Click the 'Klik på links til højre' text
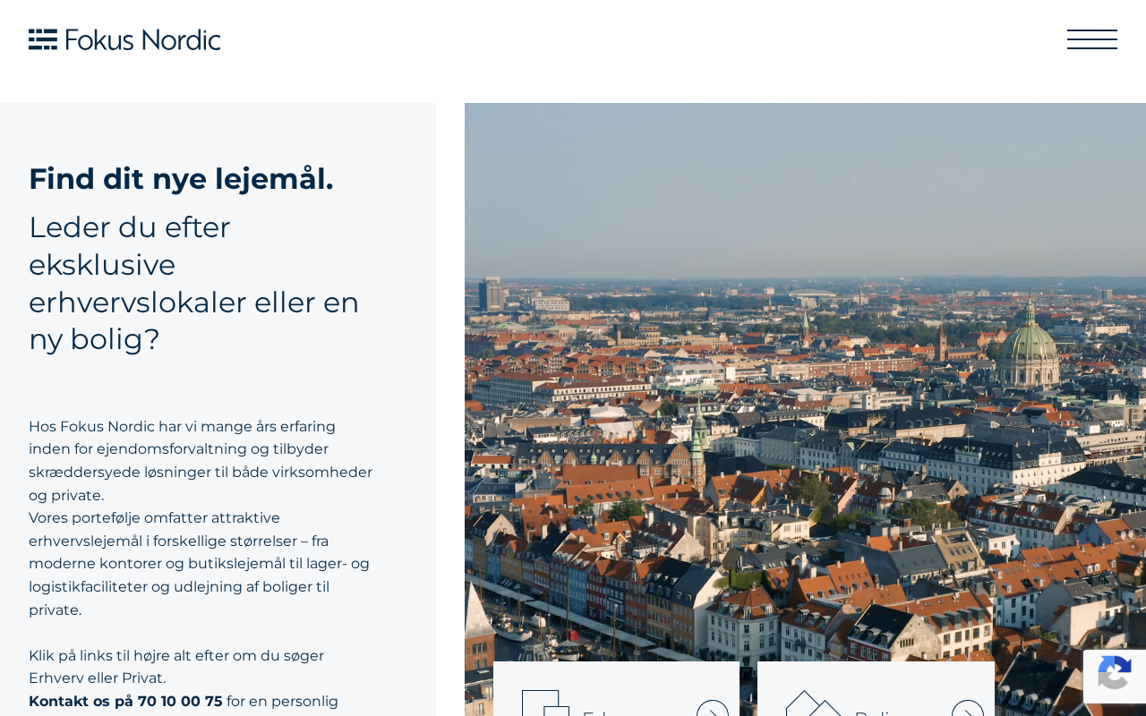Image resolution: width=1146 pixels, height=716 pixels. [x=176, y=667]
